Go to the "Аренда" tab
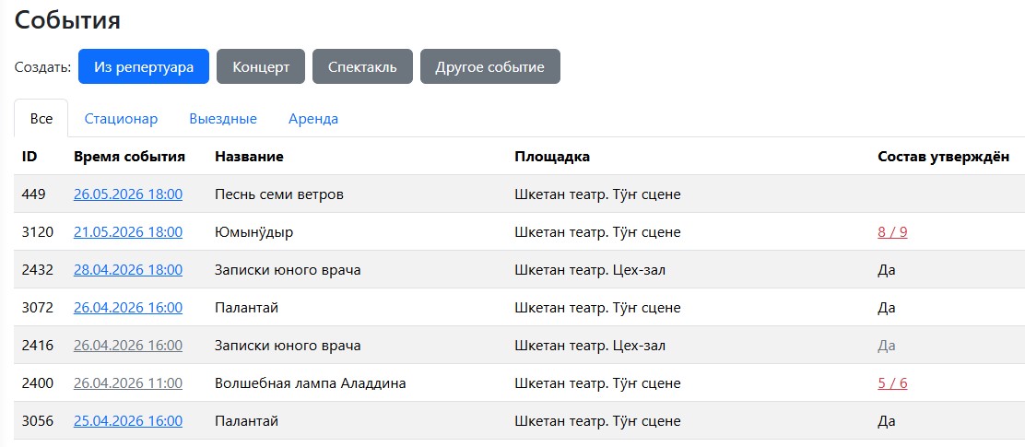The width and height of the screenshot is (1025, 447). point(313,119)
